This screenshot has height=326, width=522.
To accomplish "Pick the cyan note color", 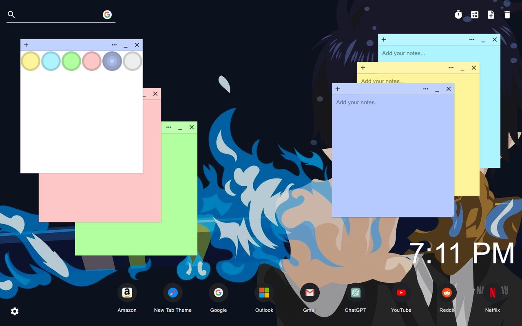I will (51, 61).
